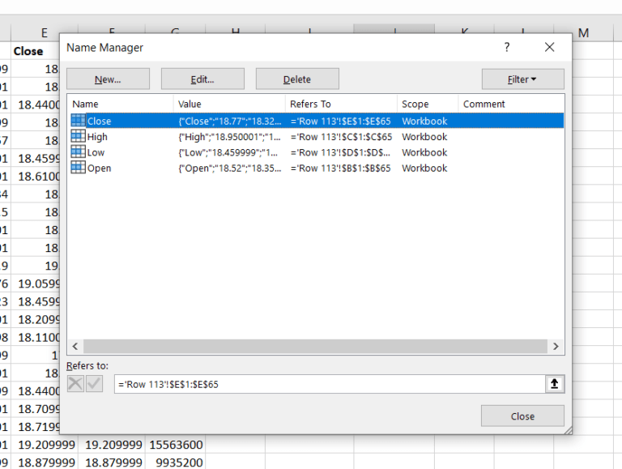Click spreadsheet cell showing 9935200
Viewport: 622px width, 469px height.
(175, 463)
